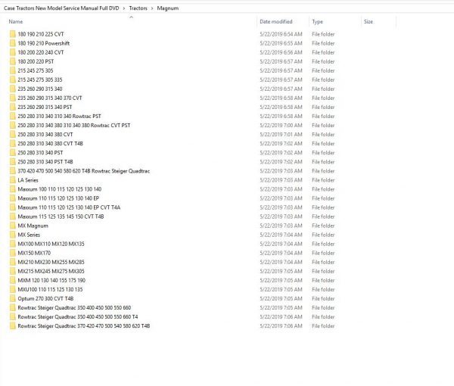This screenshot has width=454, height=386.
Task: Click folder icon of Rowtrac Steiger Quadtrac 350 400 450 500 550 660 T4
Action: (x=12, y=317)
